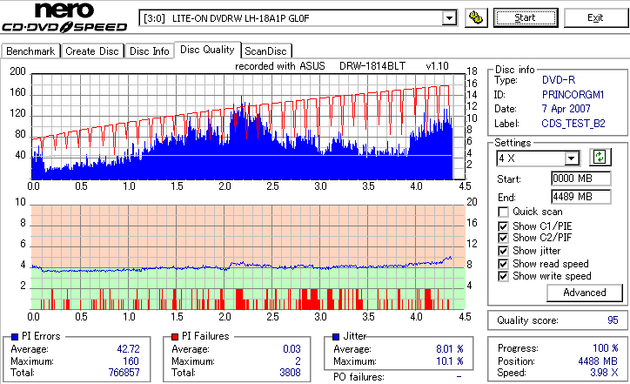Click Jitter average 8.01 %
Viewport: 630px width, 384px height.
(450, 349)
